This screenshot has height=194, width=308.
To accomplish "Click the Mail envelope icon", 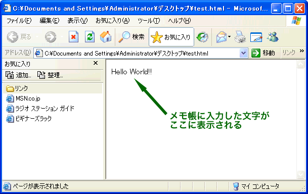I will pos(222,37).
